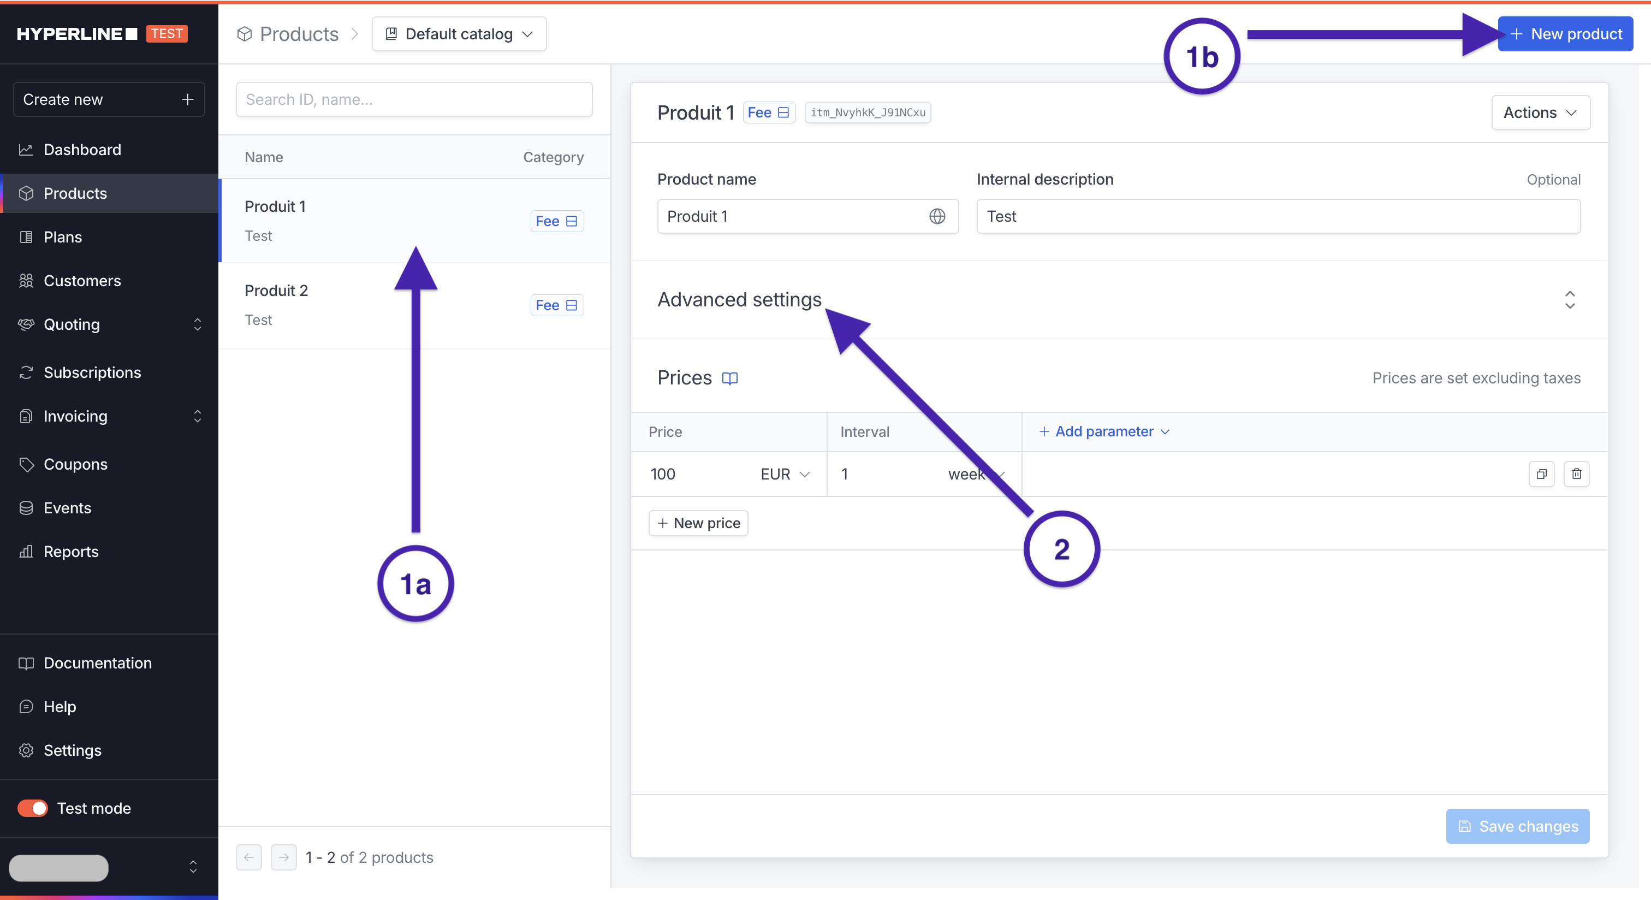This screenshot has width=1651, height=900.
Task: Open the Default catalog dropdown
Action: click(459, 34)
